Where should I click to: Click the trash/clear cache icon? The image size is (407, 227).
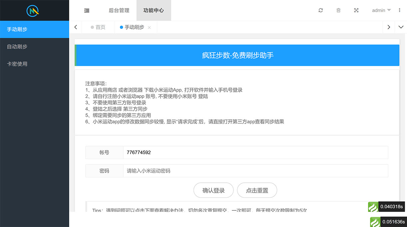tap(338, 10)
